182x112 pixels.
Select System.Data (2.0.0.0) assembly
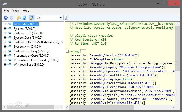(28, 38)
